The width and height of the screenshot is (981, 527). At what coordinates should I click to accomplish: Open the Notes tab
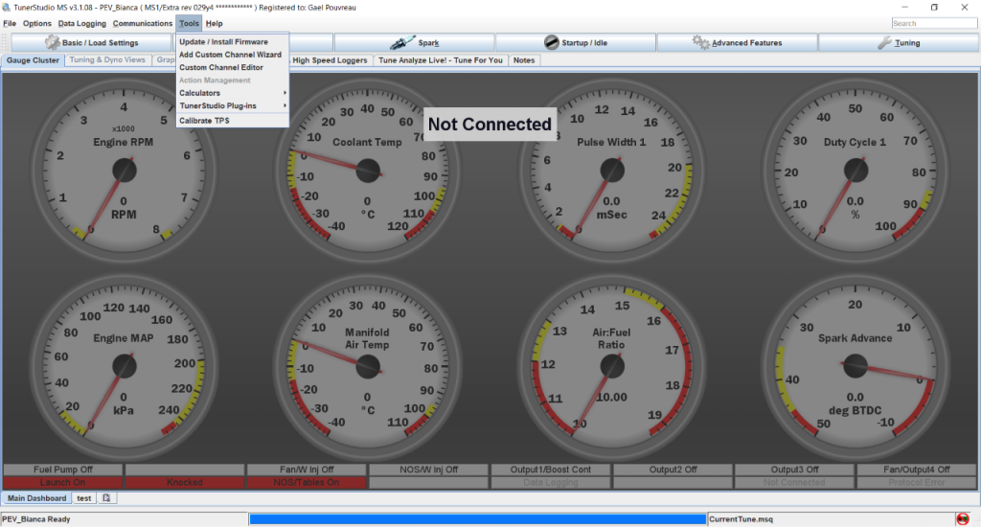point(524,60)
